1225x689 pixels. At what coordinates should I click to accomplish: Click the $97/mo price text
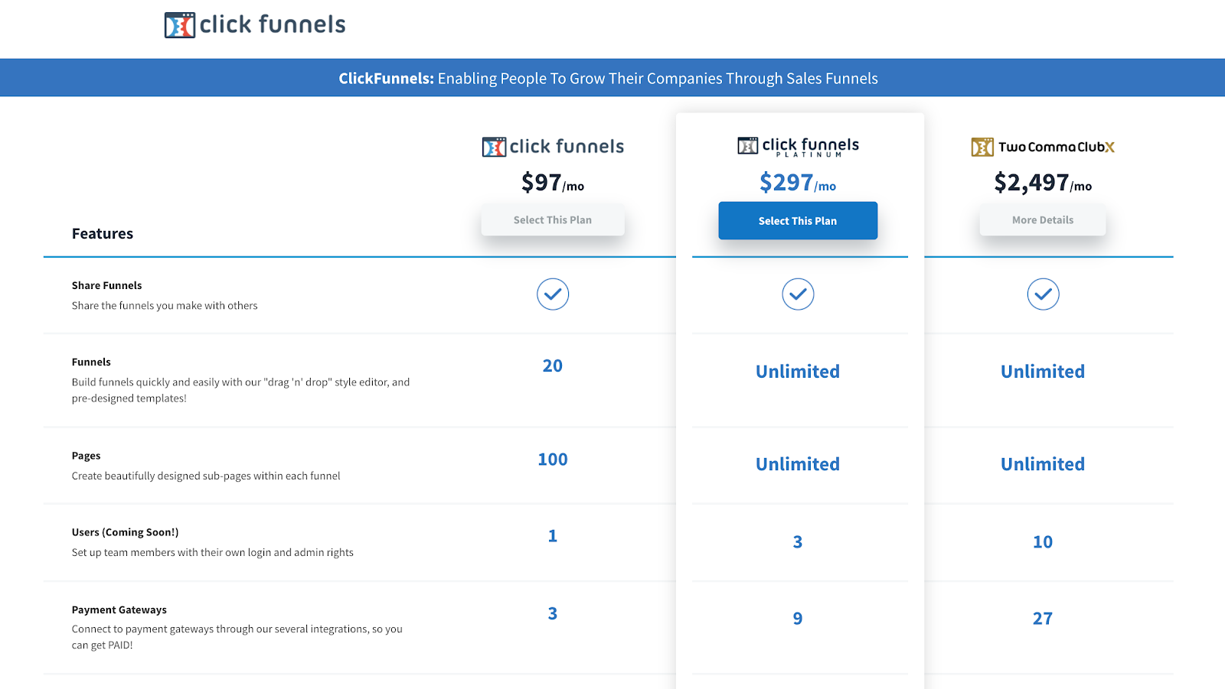coord(553,183)
